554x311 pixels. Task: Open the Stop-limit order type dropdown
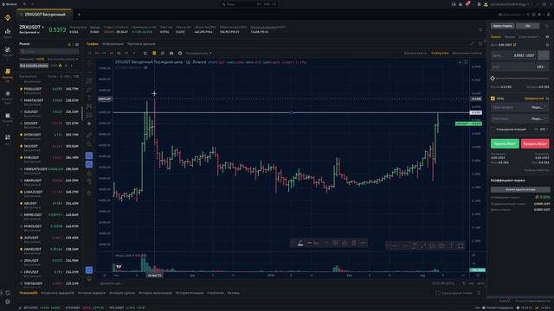(x=529, y=36)
